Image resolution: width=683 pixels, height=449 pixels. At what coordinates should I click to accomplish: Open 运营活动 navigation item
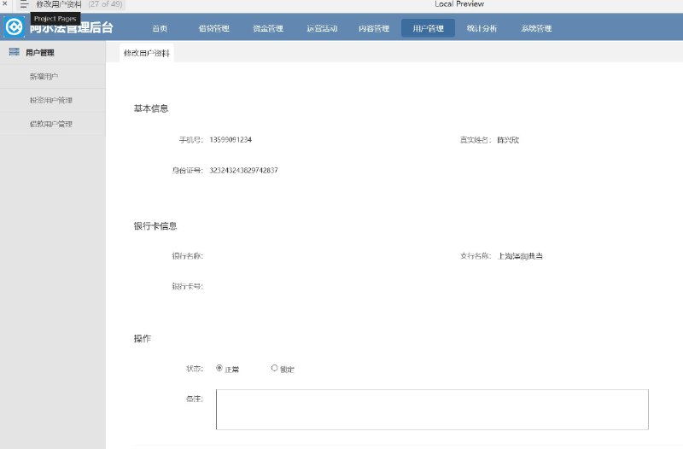[x=322, y=28]
